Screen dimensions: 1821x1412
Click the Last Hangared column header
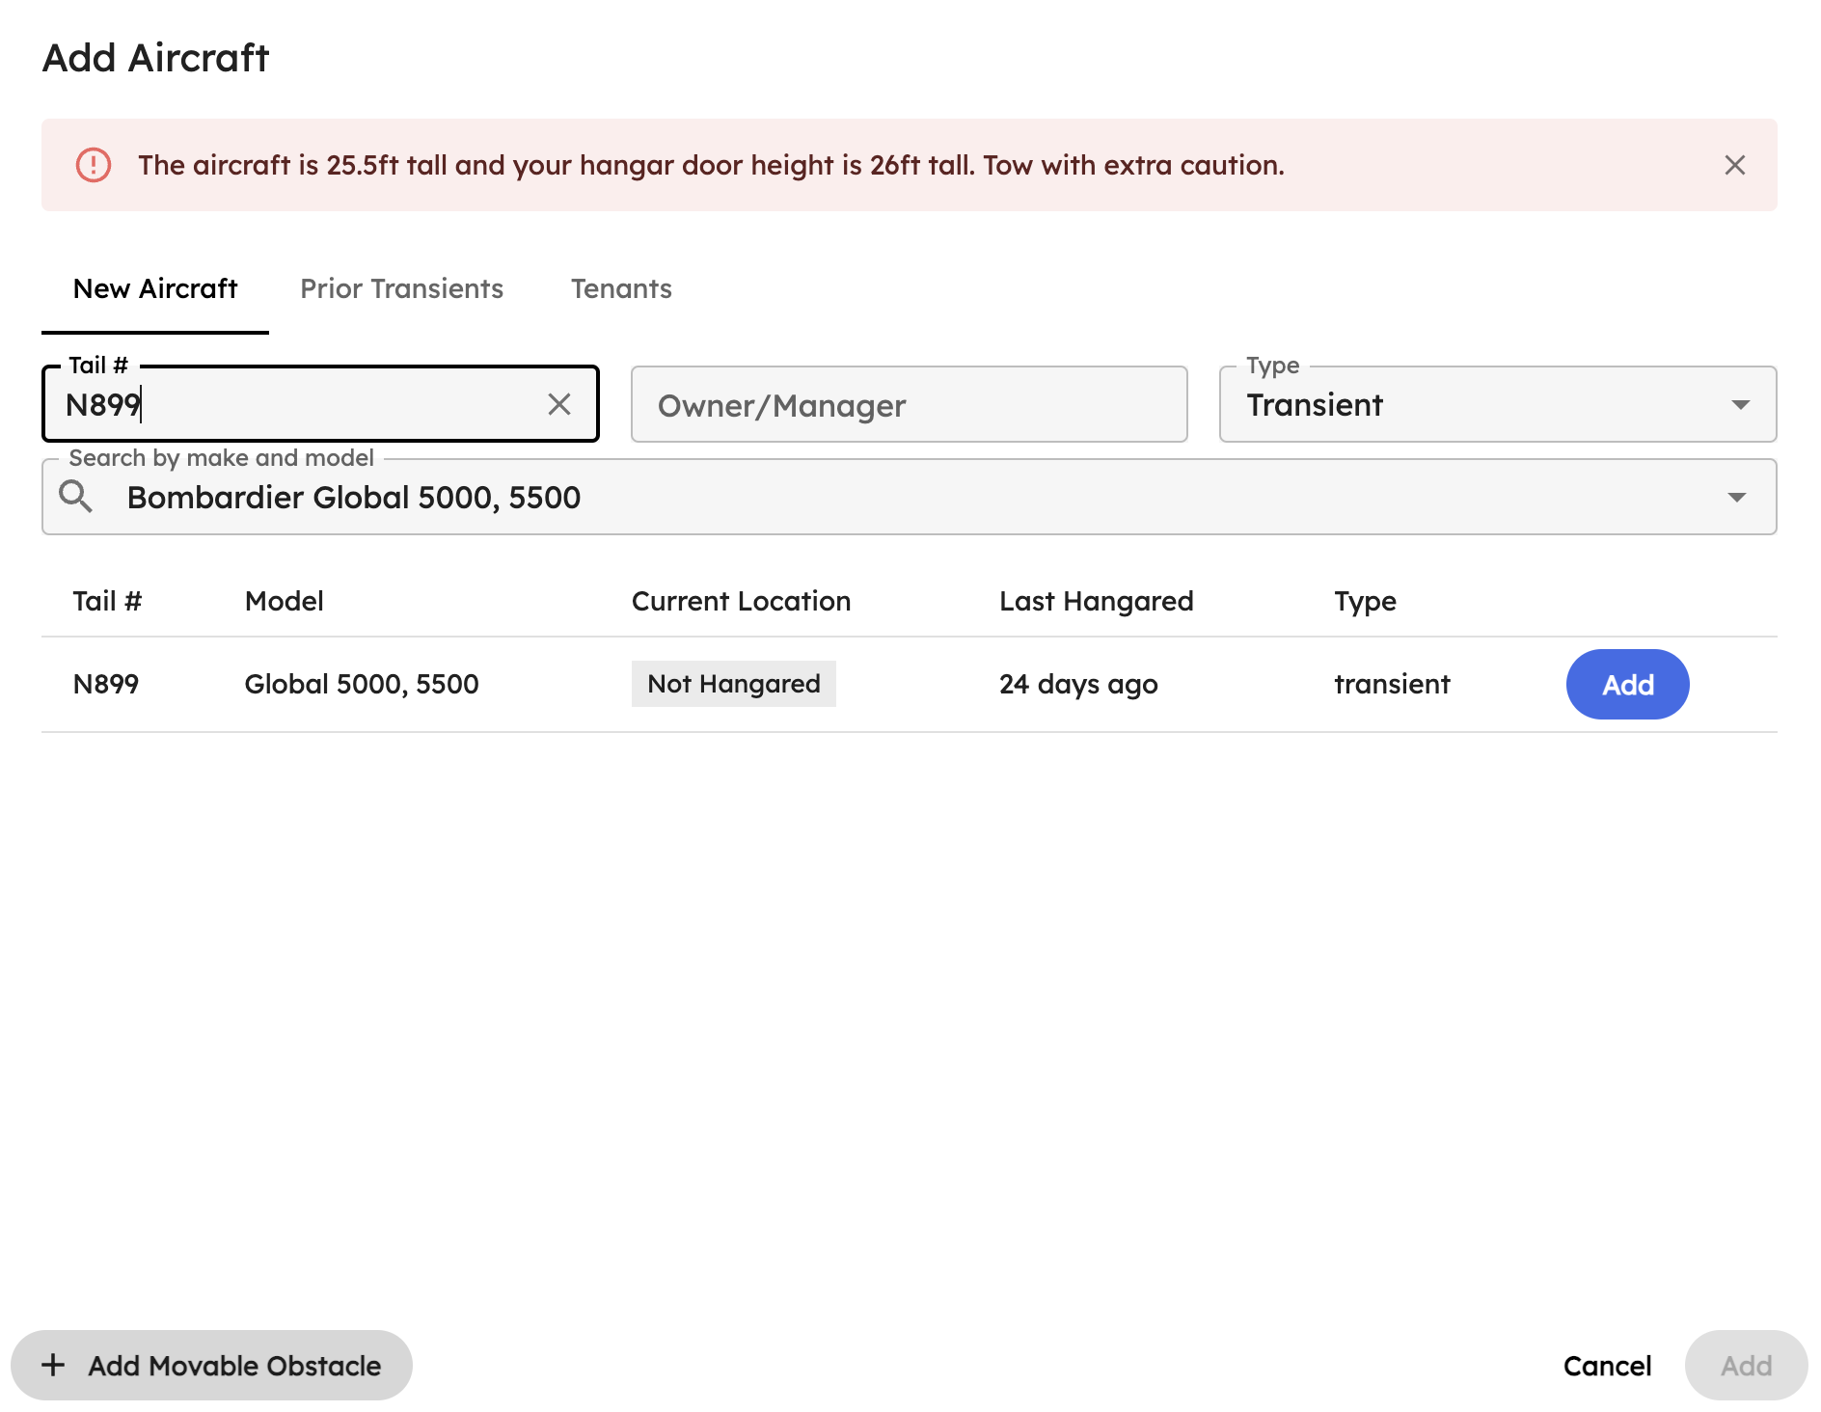(1097, 601)
